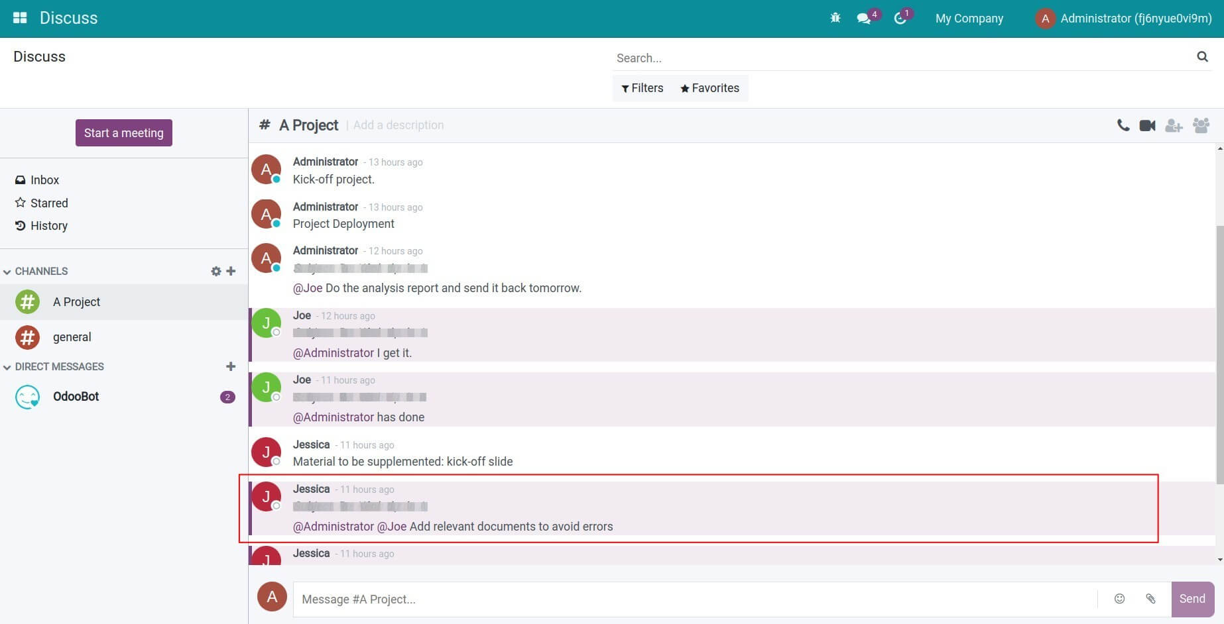This screenshot has width=1224, height=624.
Task: Open channel settings gear icon
Action: click(215, 271)
